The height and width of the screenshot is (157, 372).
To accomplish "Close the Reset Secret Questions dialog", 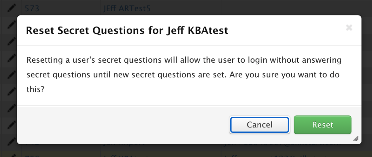I will [349, 28].
